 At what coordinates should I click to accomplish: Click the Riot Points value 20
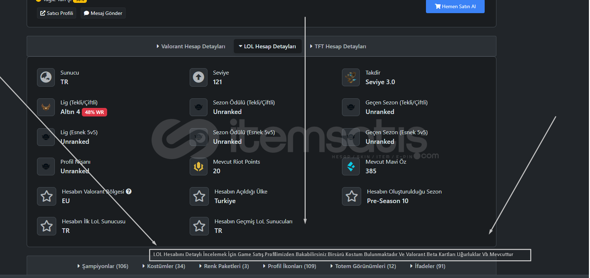click(217, 171)
